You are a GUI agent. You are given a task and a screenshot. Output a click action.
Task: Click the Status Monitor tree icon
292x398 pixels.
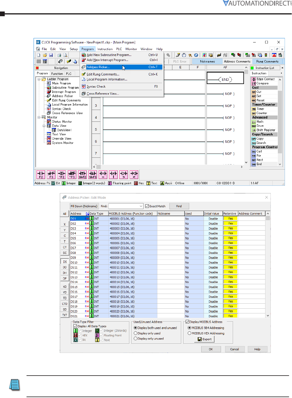49,121
